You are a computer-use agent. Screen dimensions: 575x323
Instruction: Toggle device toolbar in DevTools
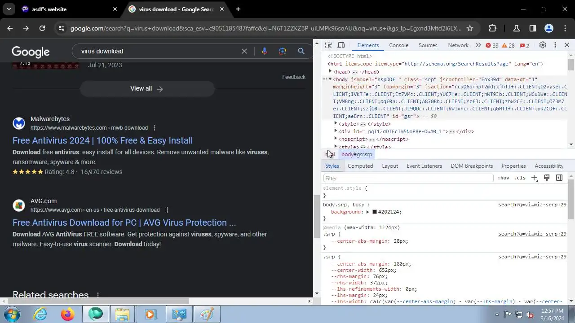(x=341, y=45)
